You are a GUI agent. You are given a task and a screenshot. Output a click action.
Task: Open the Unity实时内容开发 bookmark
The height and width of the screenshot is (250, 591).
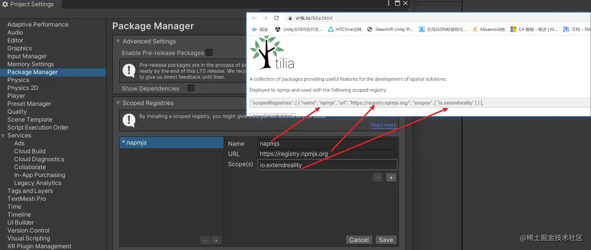(x=299, y=29)
